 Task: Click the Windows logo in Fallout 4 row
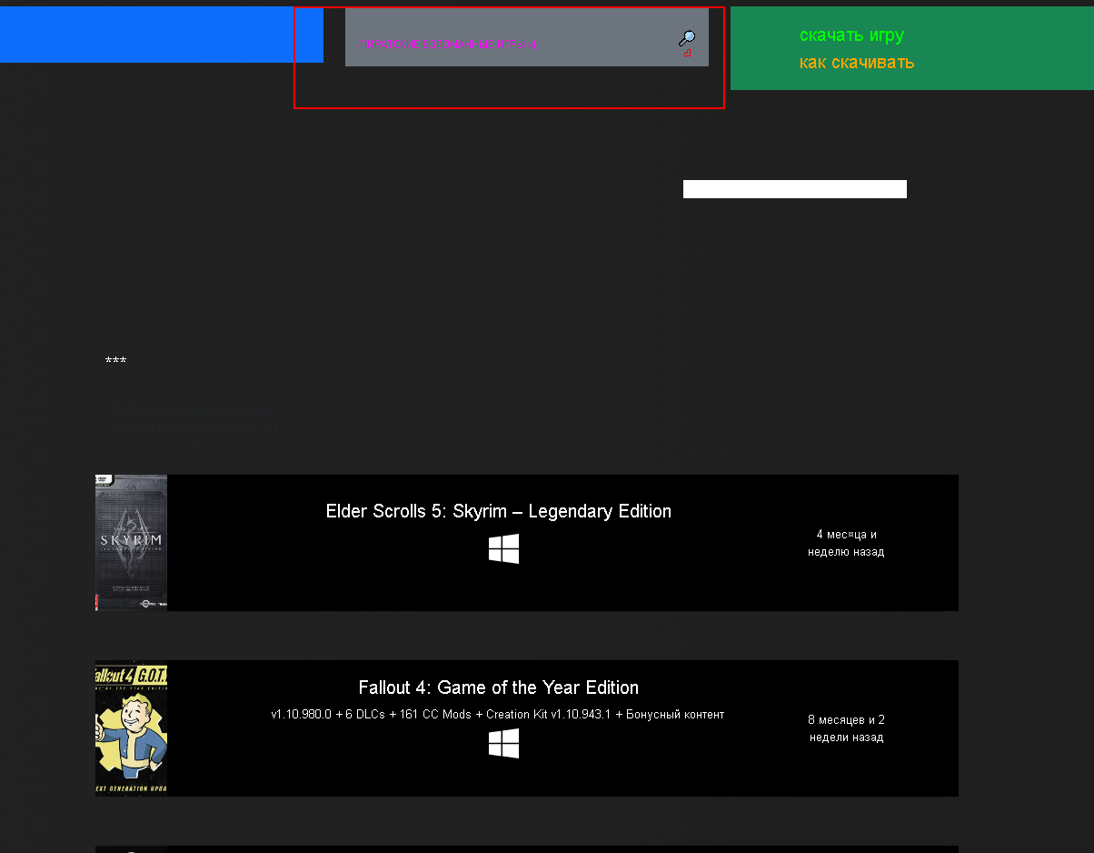[x=503, y=744]
